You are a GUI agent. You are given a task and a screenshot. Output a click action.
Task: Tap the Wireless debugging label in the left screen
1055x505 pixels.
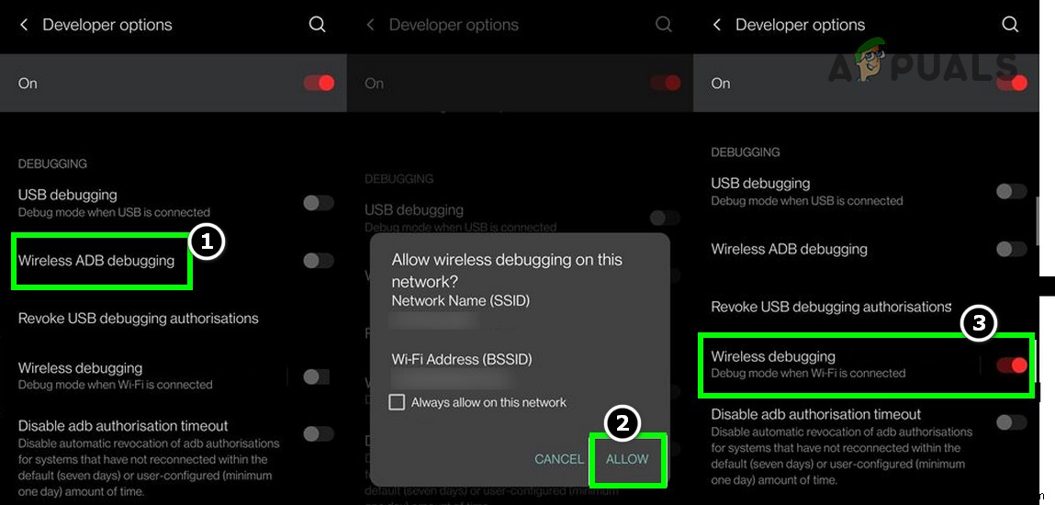tap(80, 368)
